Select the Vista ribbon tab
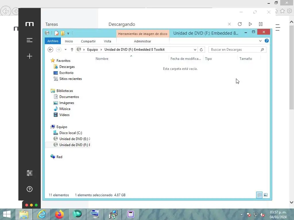This screenshot has width=294, height=220. (x=107, y=41)
